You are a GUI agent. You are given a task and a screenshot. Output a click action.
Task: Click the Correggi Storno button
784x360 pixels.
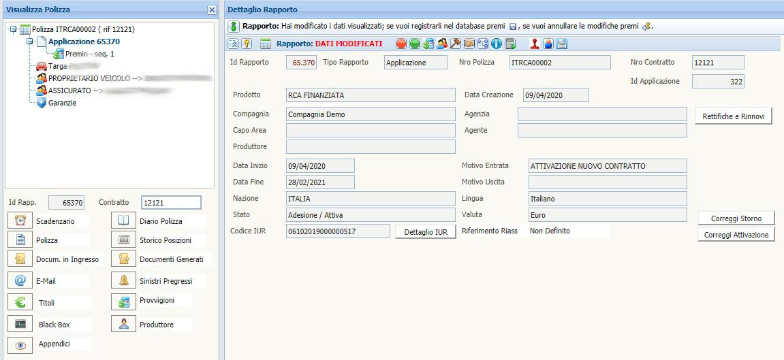point(736,218)
